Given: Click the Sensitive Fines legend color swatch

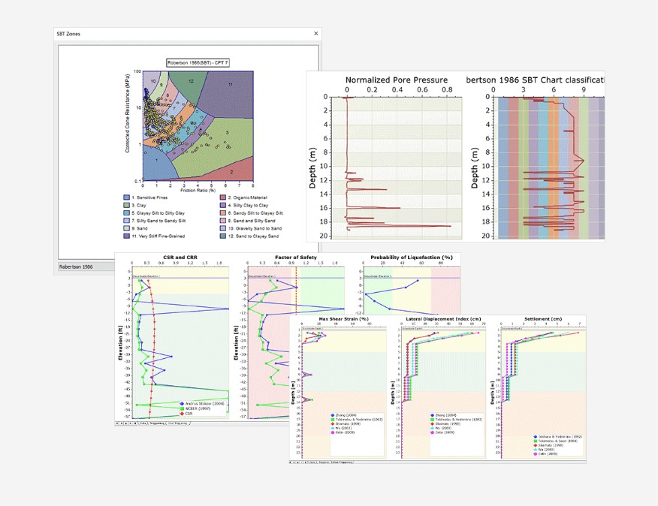Looking at the screenshot, I should click(126, 197).
